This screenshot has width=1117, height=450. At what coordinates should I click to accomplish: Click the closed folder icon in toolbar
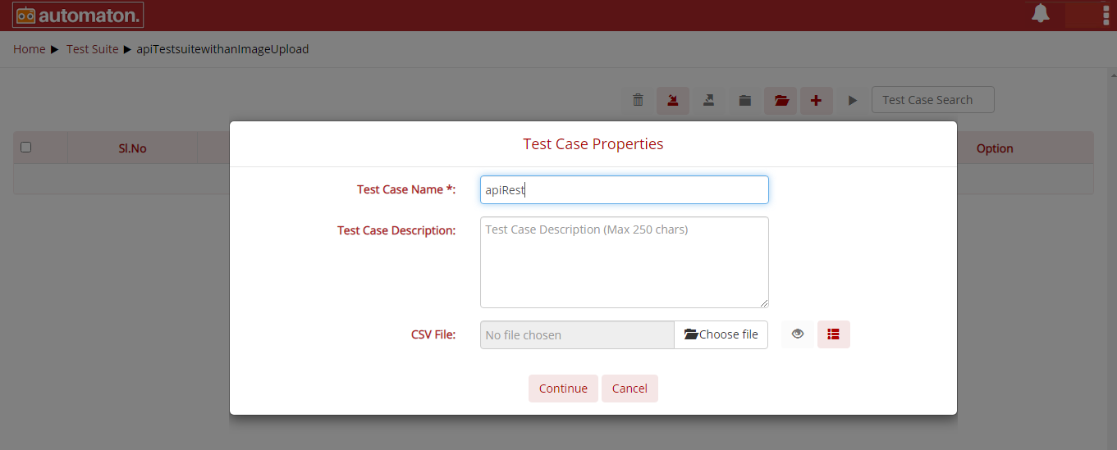744,100
